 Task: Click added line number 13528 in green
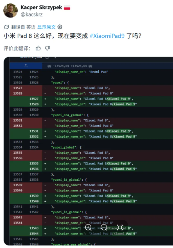(34, 104)
